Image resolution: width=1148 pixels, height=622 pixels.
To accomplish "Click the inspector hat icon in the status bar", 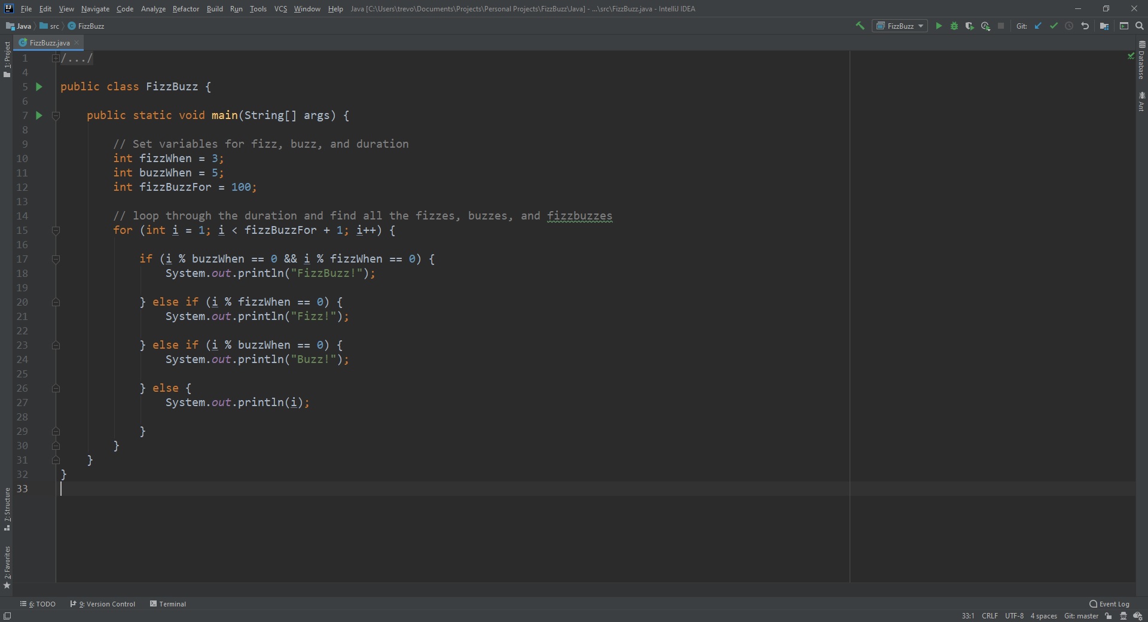I will [1123, 616].
